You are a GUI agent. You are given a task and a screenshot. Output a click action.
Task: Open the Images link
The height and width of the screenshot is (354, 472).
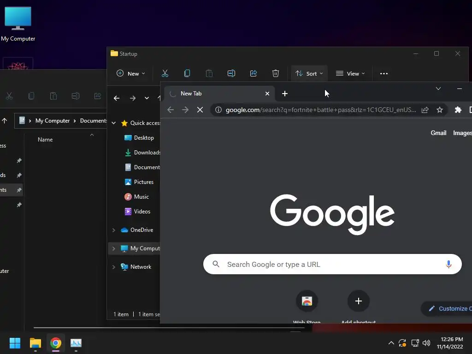click(x=462, y=133)
